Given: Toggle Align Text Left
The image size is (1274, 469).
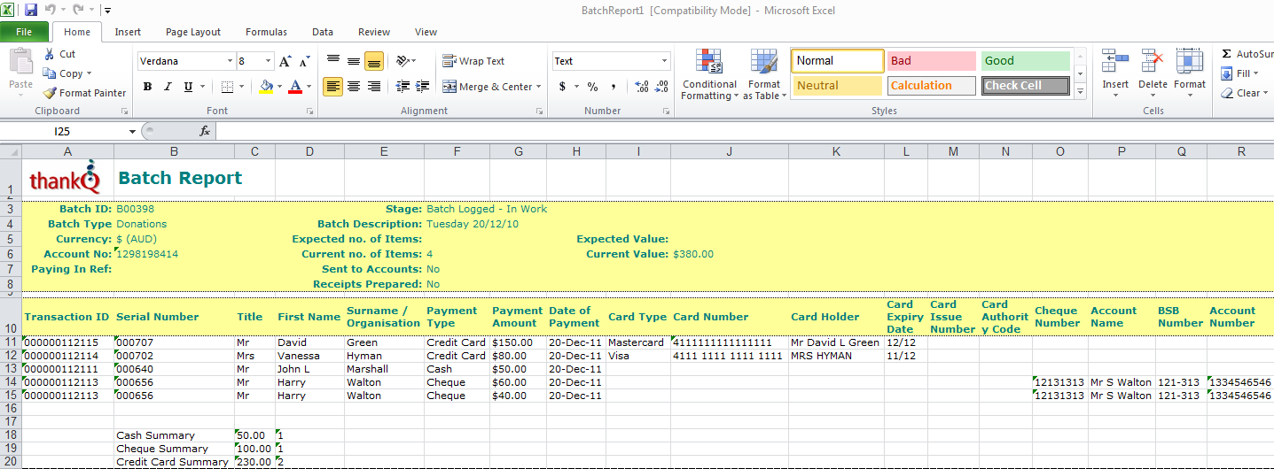Looking at the screenshot, I should tap(333, 87).
